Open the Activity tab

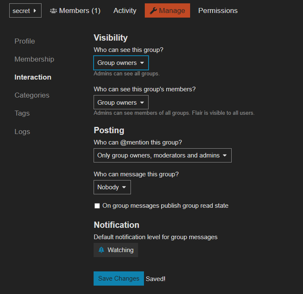pyautogui.click(x=125, y=10)
